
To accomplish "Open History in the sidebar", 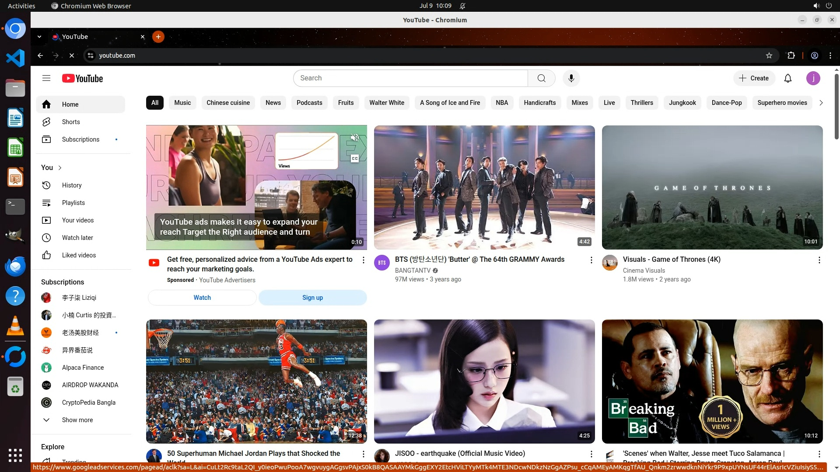I will point(71,185).
